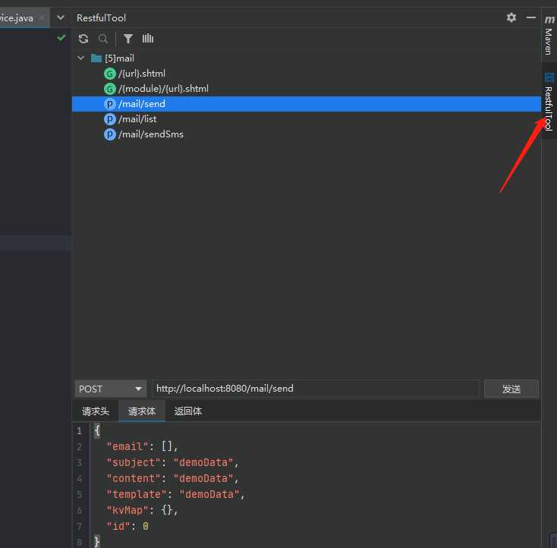Image resolution: width=557 pixels, height=548 pixels.
Task: Click the closing brace on line 8
Action: coord(97,542)
